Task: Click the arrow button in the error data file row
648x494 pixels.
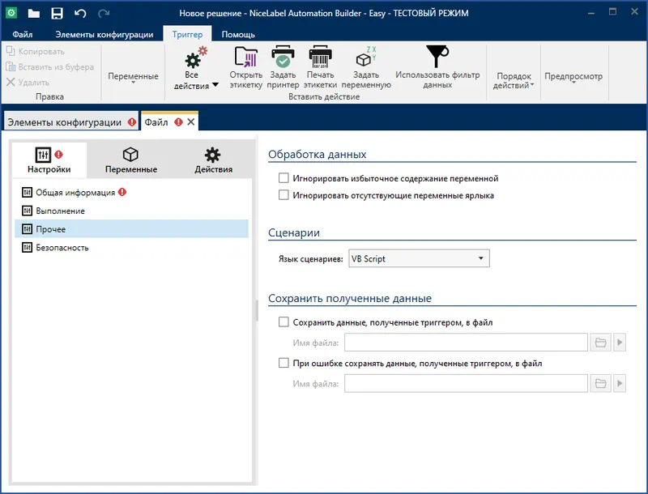Action: click(x=620, y=383)
